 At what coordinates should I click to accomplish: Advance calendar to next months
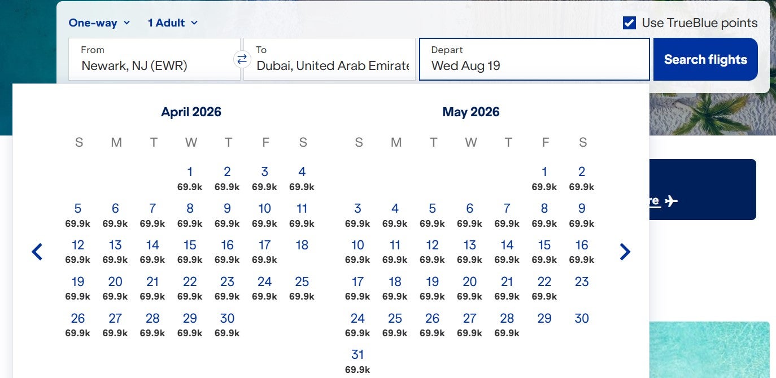coord(625,252)
